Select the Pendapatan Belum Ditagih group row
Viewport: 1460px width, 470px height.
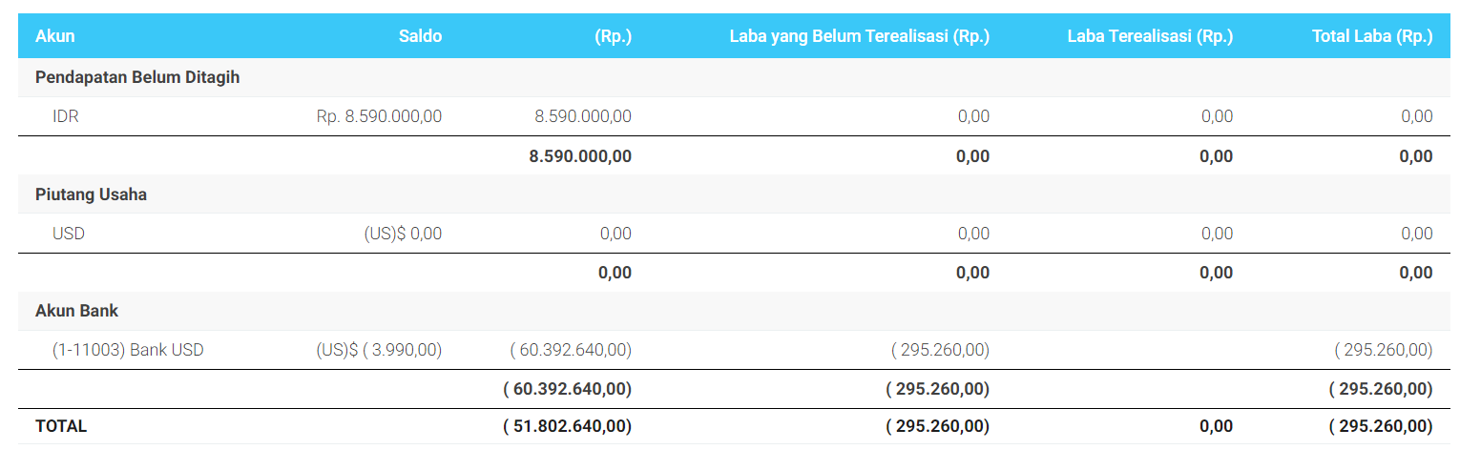point(137,78)
